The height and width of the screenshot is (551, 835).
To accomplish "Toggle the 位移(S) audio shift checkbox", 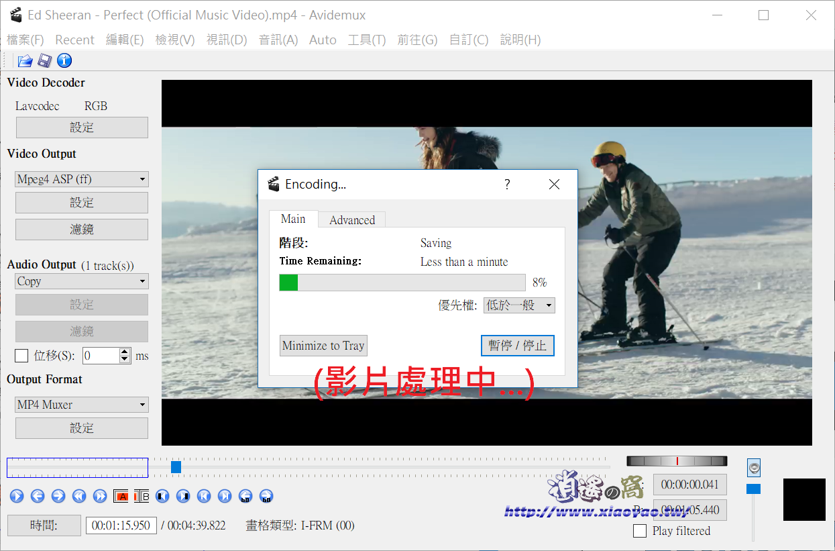I will click(21, 356).
